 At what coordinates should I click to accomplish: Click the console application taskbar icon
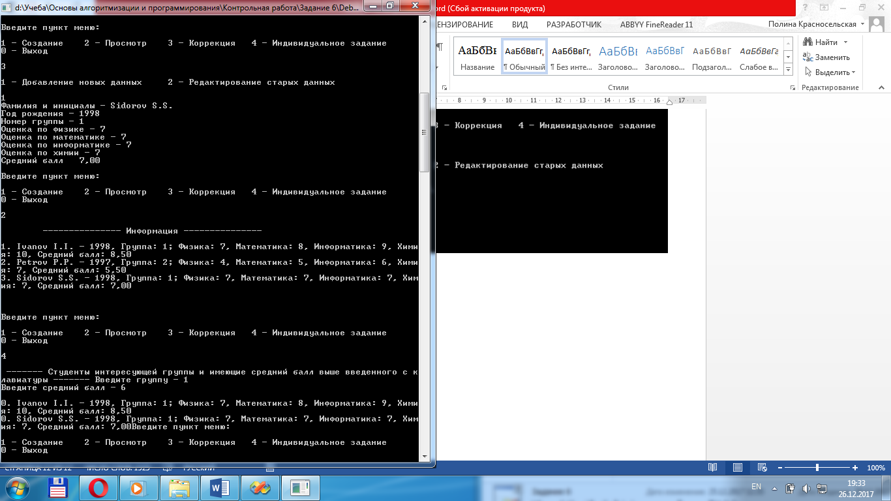(x=301, y=488)
